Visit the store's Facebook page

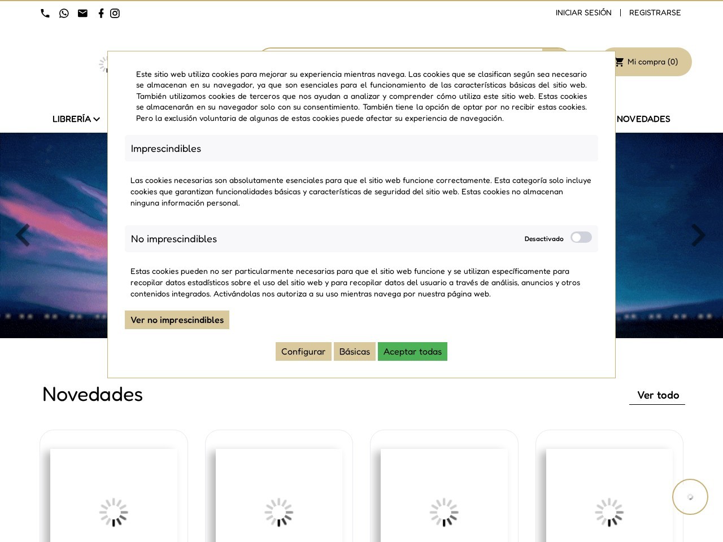point(101,13)
